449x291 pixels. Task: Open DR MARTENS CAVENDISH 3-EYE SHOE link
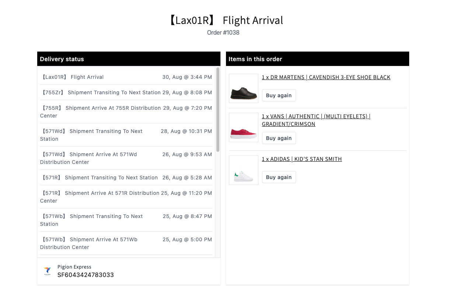(x=326, y=77)
